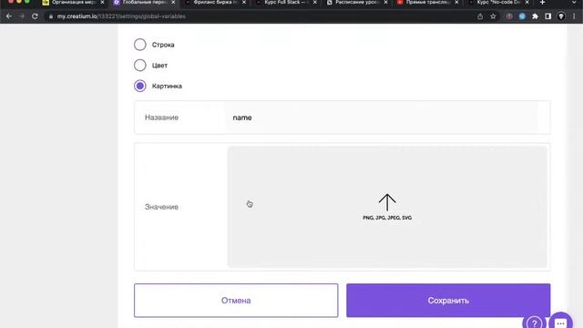Bookmark this page with star icon
Viewport: 583px width, 328px height.
493,16
